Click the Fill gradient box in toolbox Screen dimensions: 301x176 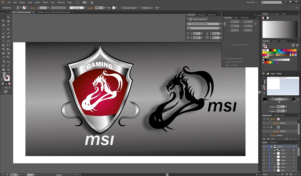[x=4, y=75]
